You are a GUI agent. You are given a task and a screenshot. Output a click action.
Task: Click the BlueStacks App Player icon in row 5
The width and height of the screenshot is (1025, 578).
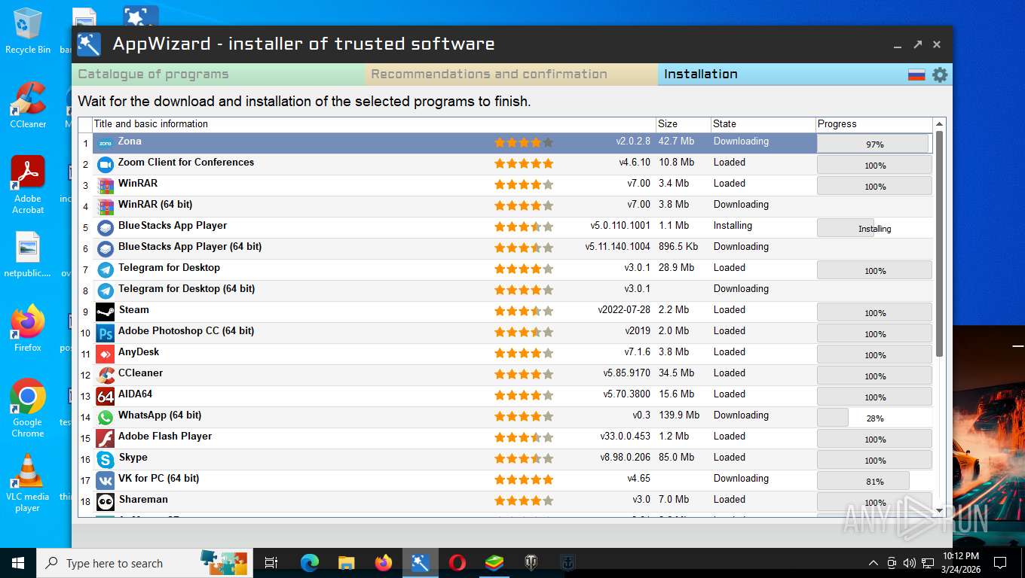pyautogui.click(x=106, y=227)
